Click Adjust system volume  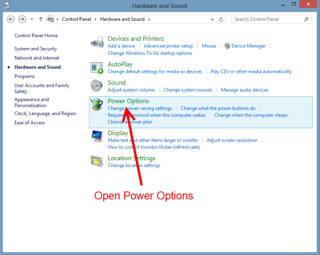point(131,90)
